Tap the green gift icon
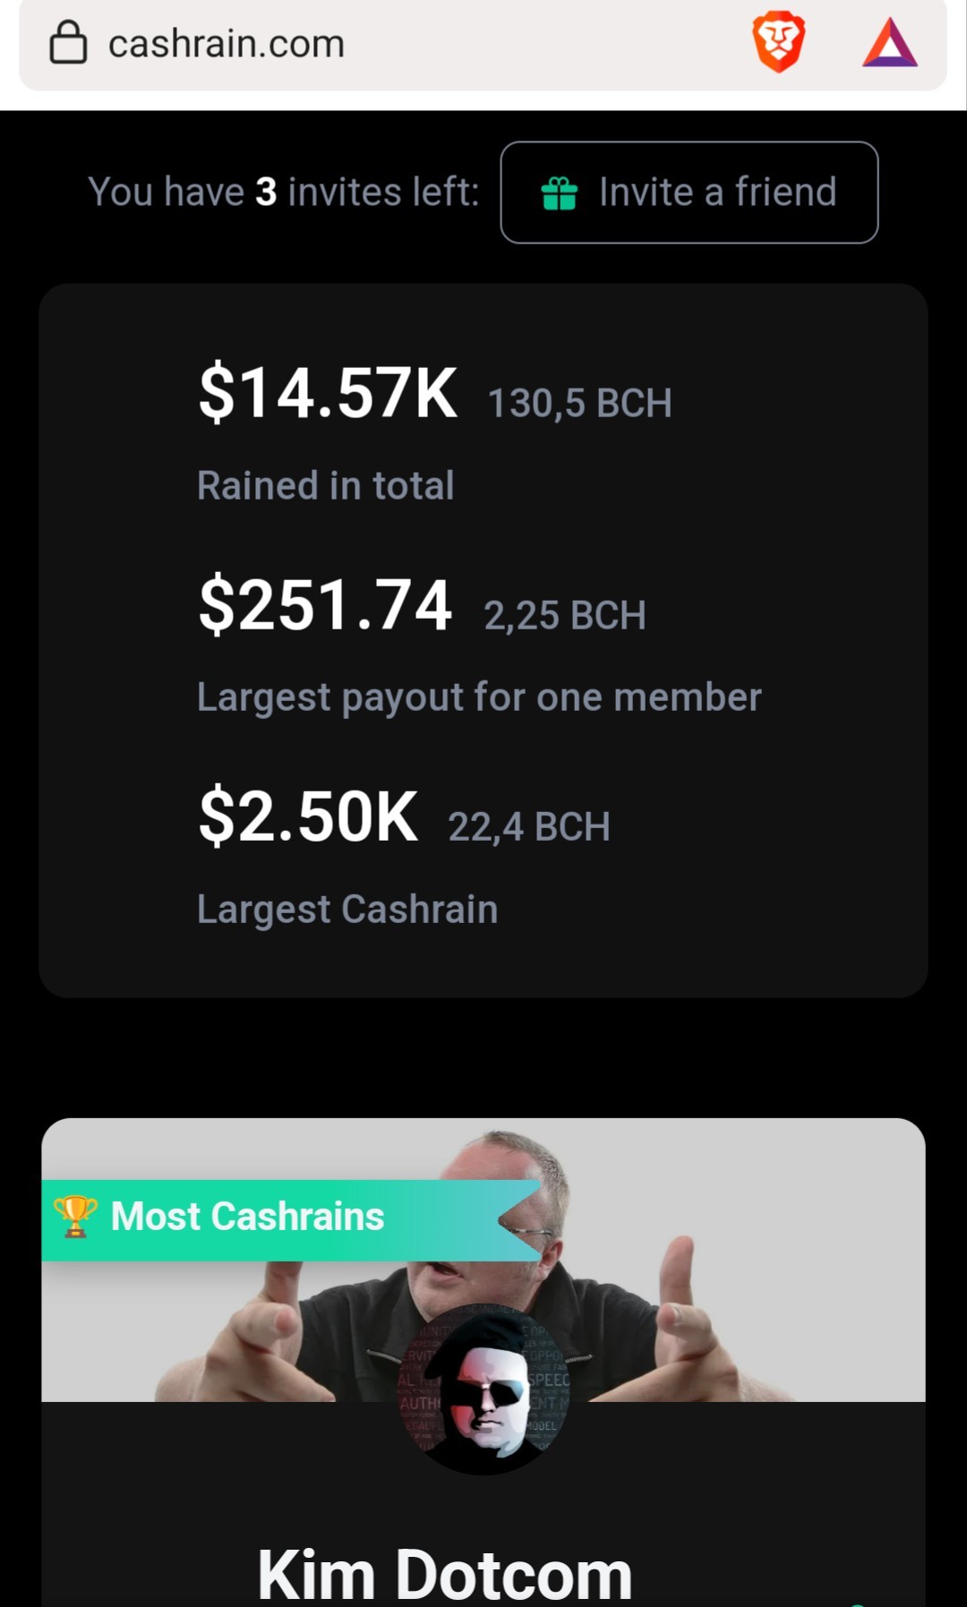 (x=560, y=192)
